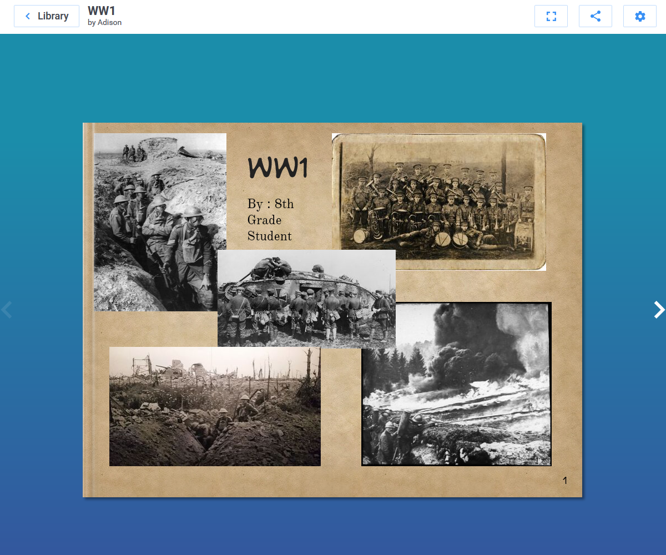Open the share book options
Viewport: 666px width, 555px height.
(596, 16)
